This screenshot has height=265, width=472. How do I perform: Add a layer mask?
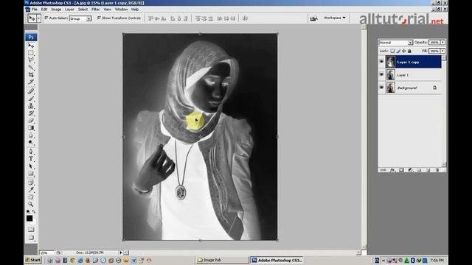tap(401, 170)
